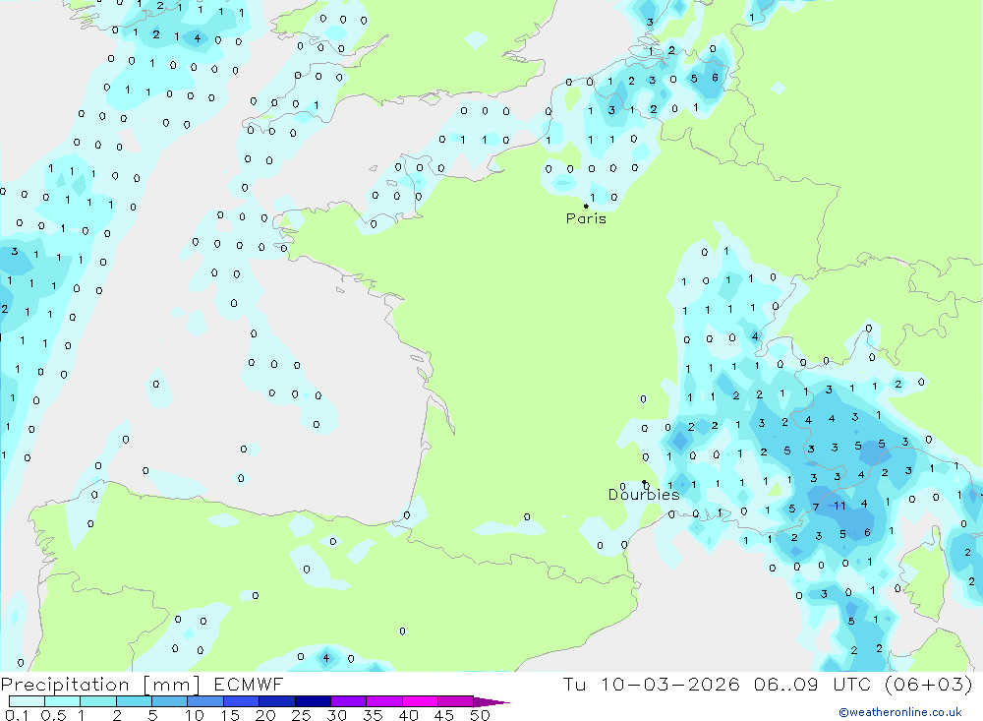Click the 'Tu 10-03-2026 06..09 UTC (06+03)' timestamp

(768, 684)
